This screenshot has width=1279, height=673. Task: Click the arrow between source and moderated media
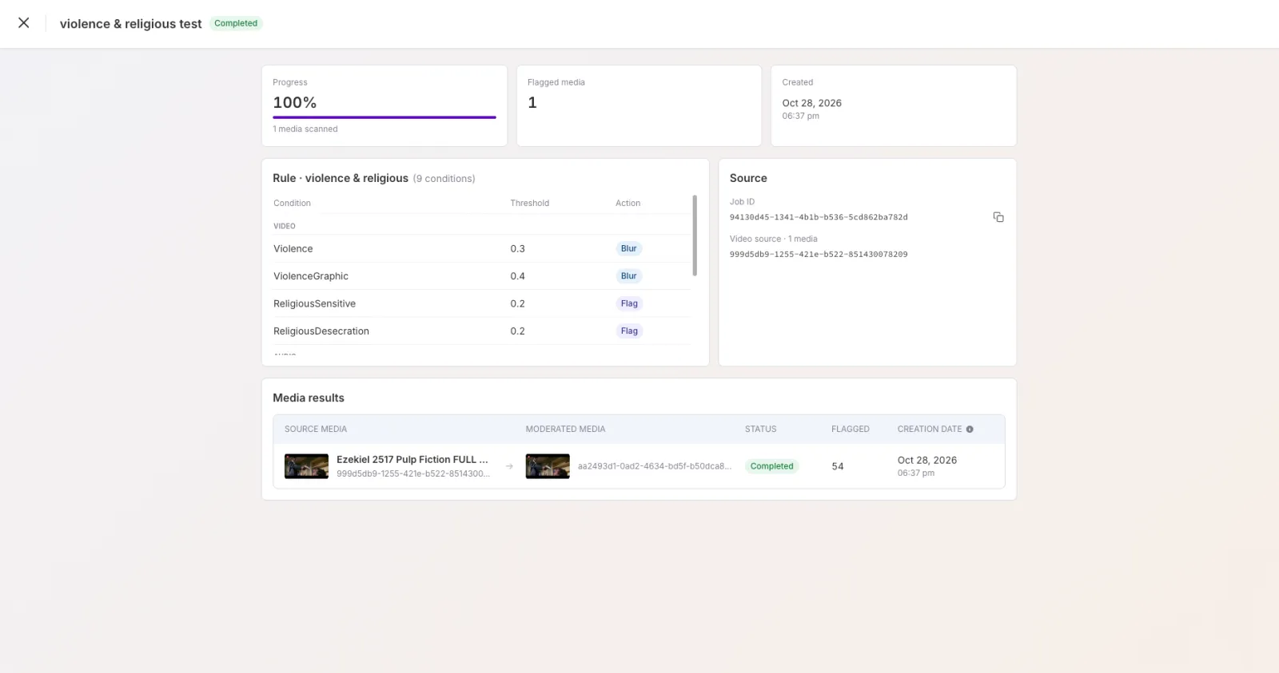point(509,466)
